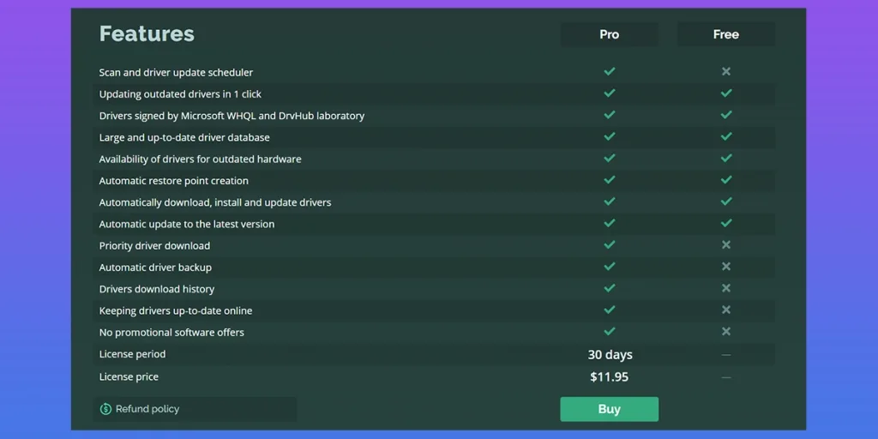Click Free cross for drivers download history
This screenshot has width=878, height=439.
(726, 289)
